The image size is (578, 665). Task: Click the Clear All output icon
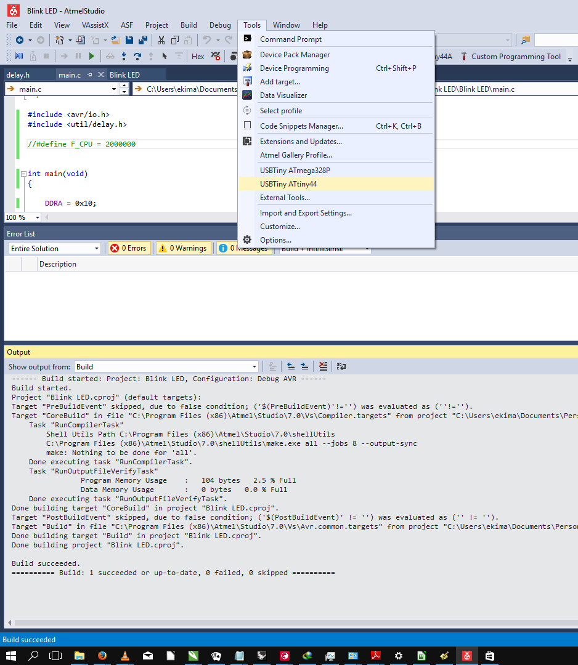(324, 366)
